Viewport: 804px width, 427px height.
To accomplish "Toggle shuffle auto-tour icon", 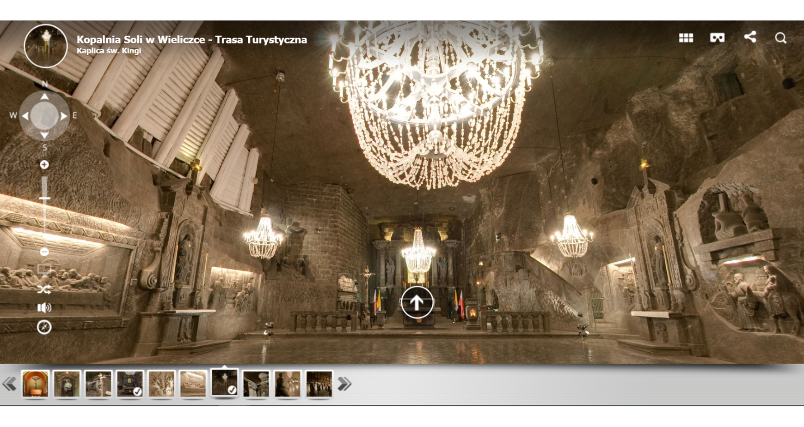I will point(44,290).
